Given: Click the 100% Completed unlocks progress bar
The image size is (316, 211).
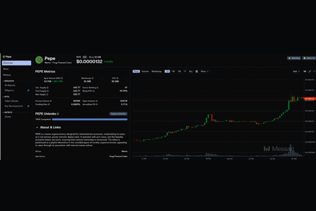Looking at the screenshot, I should click(90, 119).
